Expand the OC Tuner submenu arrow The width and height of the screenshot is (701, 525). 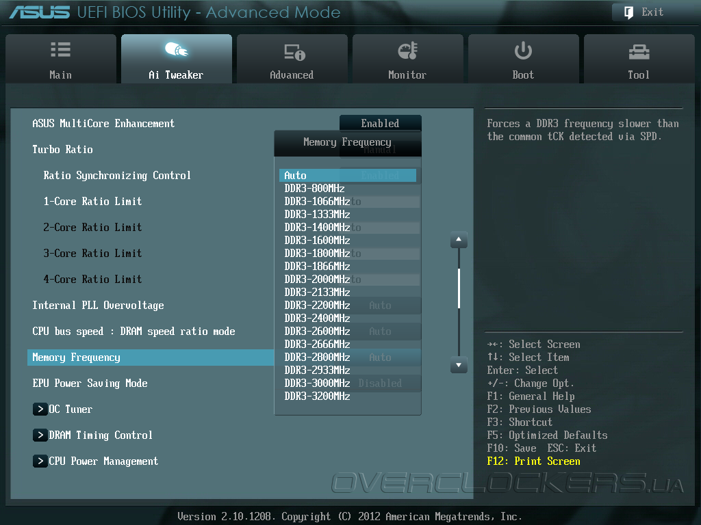(40, 409)
